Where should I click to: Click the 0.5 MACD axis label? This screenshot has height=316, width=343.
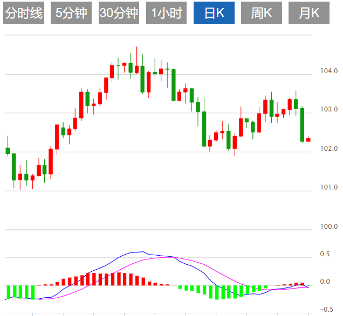[325, 254]
